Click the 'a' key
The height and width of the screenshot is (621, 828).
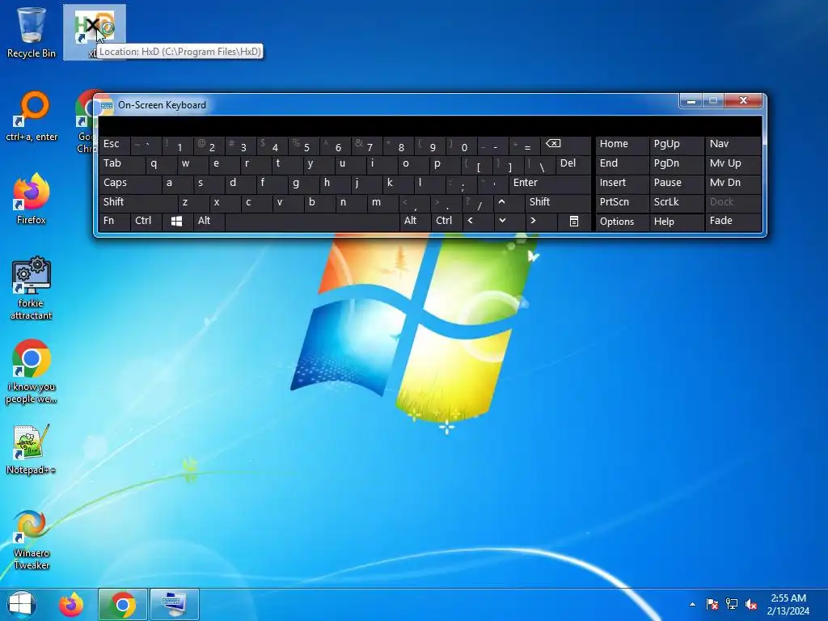pyautogui.click(x=176, y=184)
